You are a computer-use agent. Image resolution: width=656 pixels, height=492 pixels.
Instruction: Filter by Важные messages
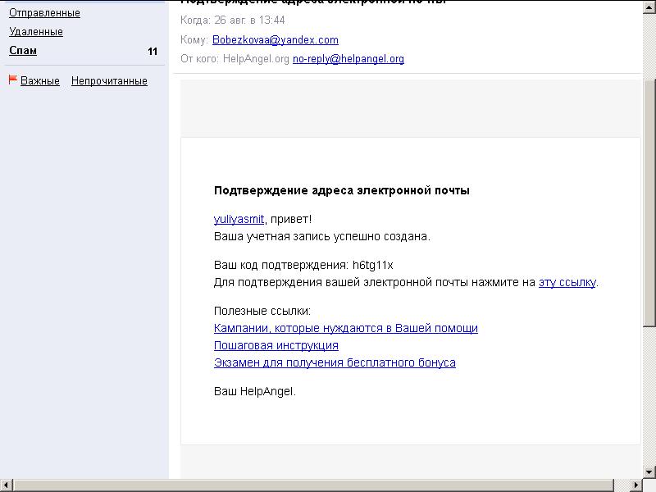[x=39, y=80]
